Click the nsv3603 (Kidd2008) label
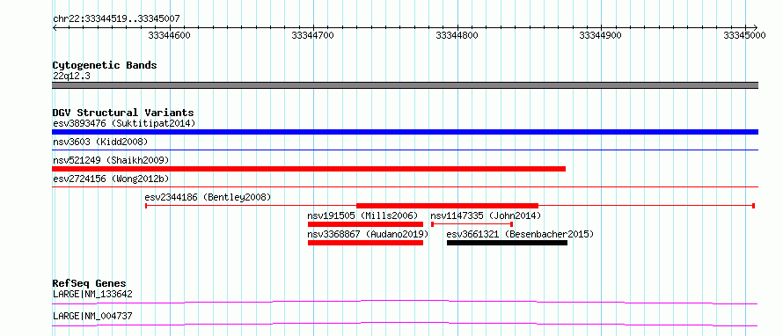Screen dimensions: 783x336 [x=100, y=142]
